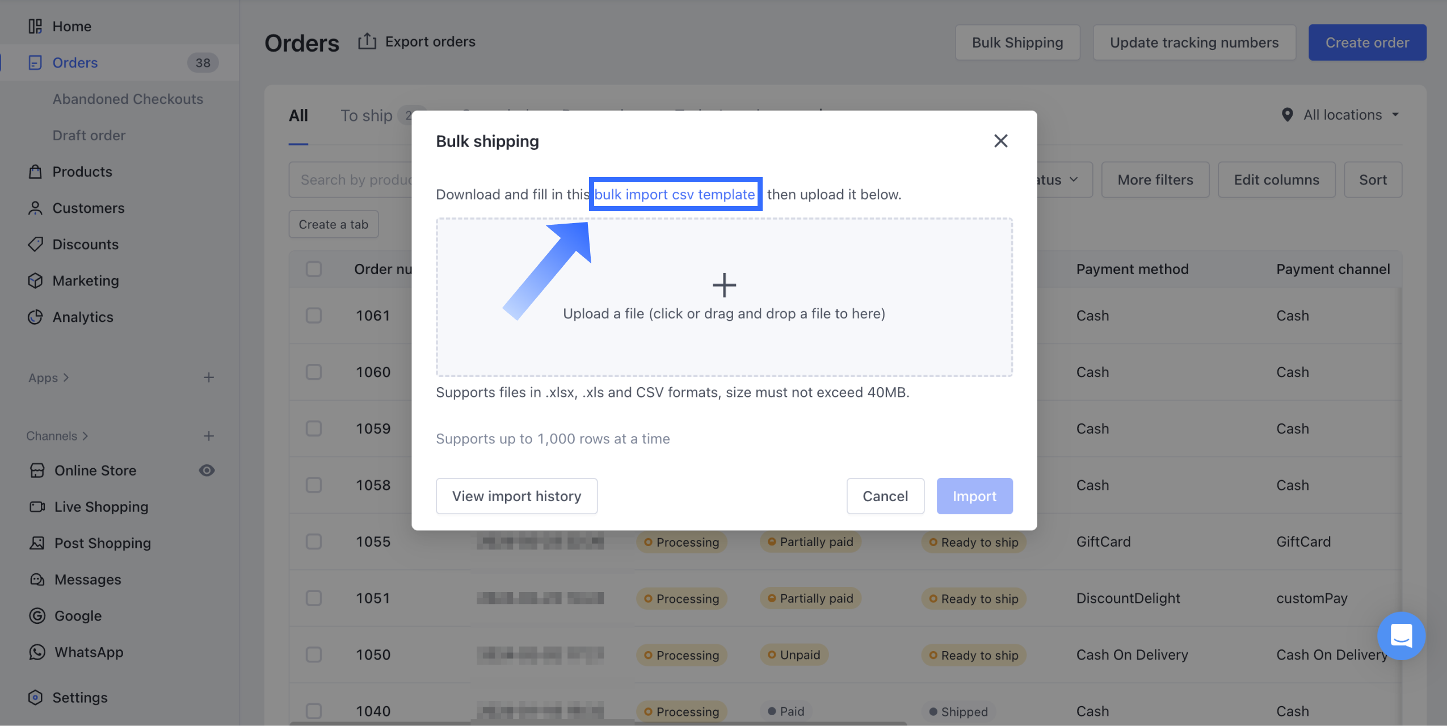This screenshot has width=1447, height=726.
Task: Close the Bulk shipping dialog
Action: [x=1000, y=141]
